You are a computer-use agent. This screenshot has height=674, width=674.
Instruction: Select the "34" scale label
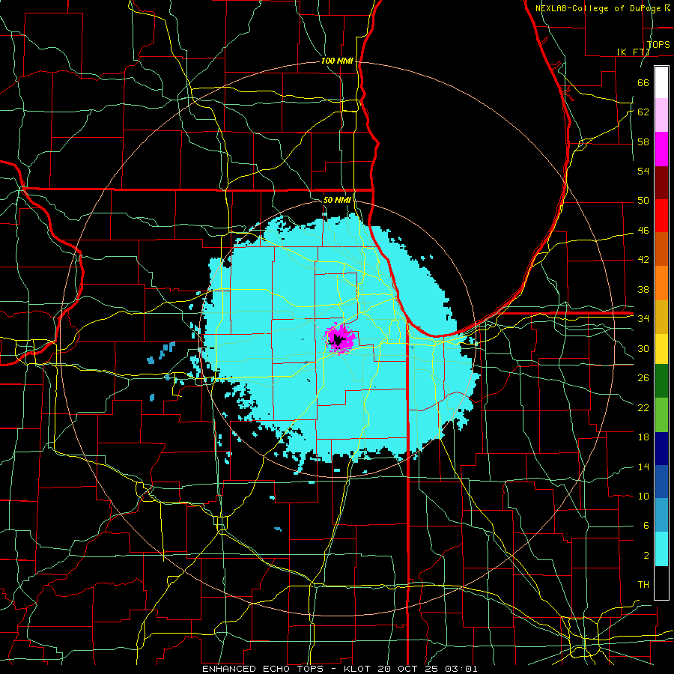point(643,318)
